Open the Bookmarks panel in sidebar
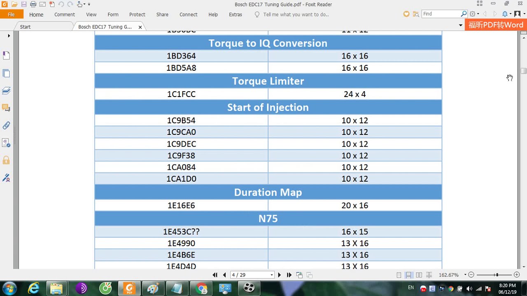The image size is (527, 296). [6, 55]
